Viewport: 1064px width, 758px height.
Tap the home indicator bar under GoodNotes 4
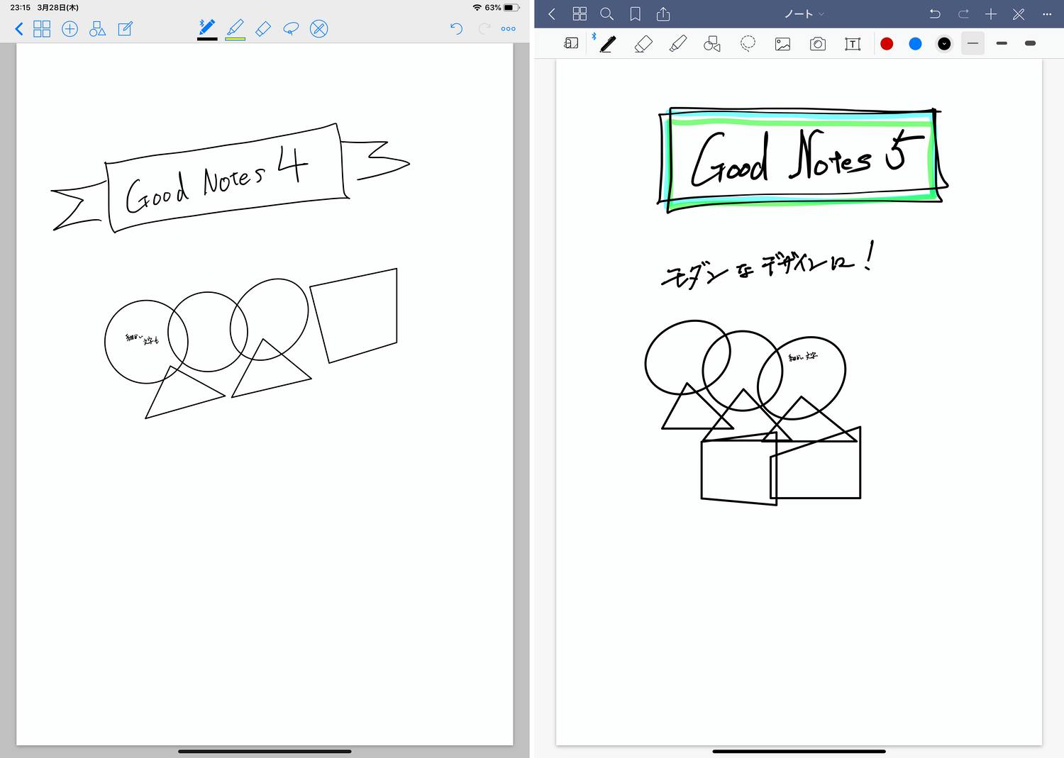point(265,751)
